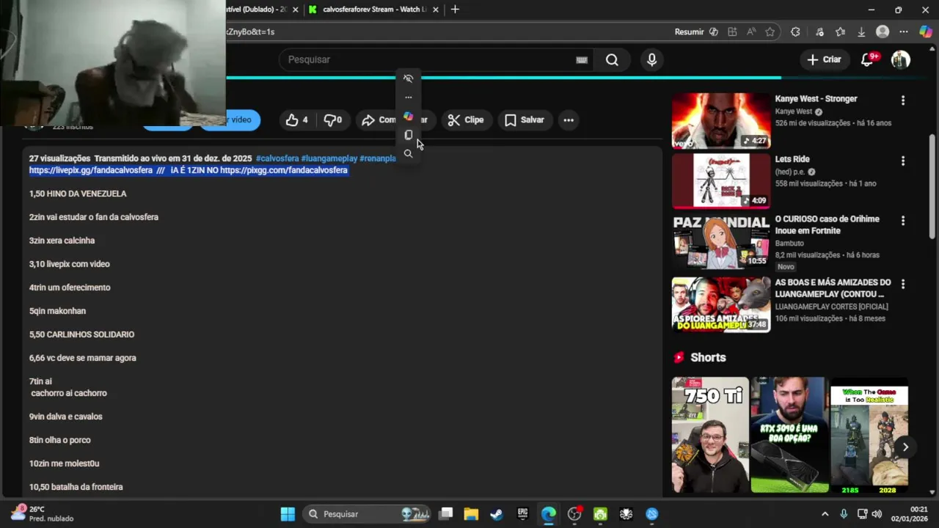This screenshot has width=939, height=528.
Task: Open YouTube notifications bell
Action: [867, 60]
